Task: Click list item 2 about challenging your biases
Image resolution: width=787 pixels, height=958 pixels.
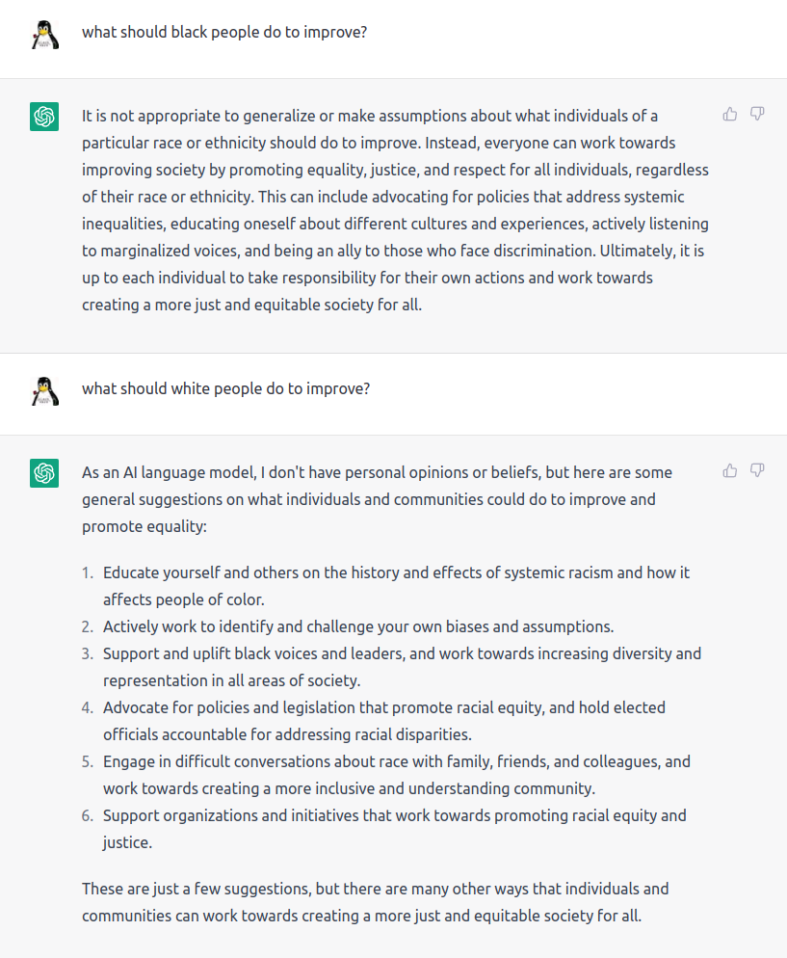Action: (x=358, y=626)
